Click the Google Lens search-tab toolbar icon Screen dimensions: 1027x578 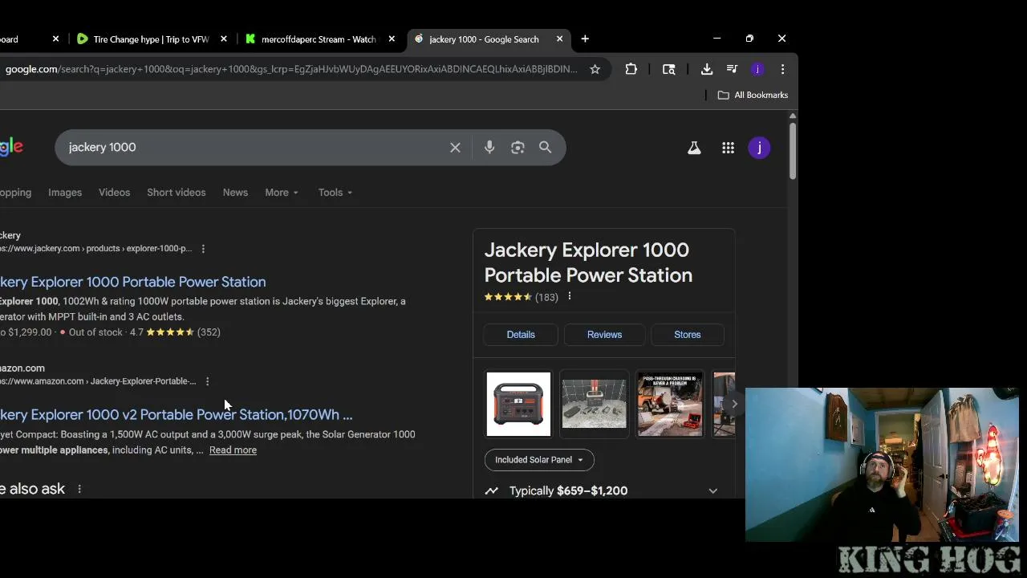(668, 69)
